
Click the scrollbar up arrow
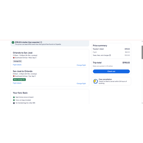142,41
